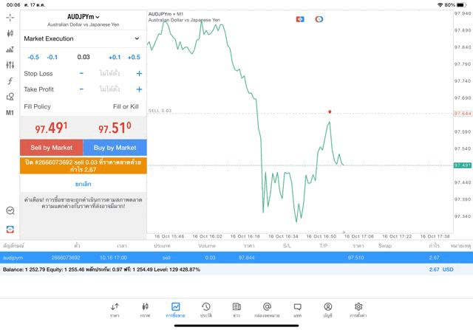
Task: Switch to the Quotes (ราคา) tab
Action: click(x=115, y=309)
